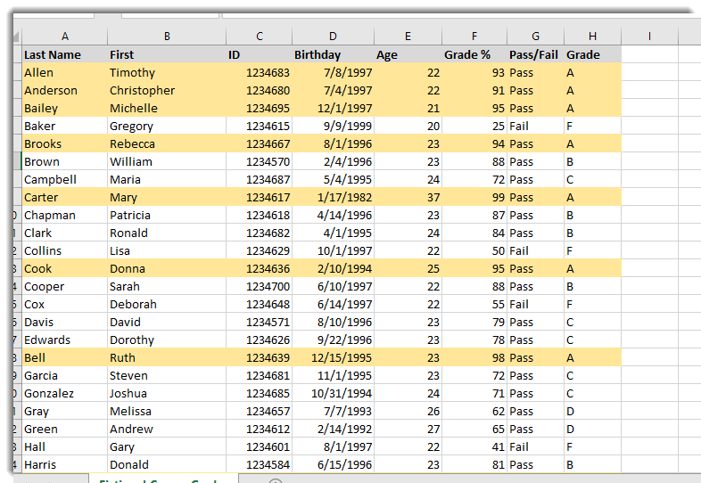Click cell containing Allen
This screenshot has height=483, width=701.
[64, 72]
